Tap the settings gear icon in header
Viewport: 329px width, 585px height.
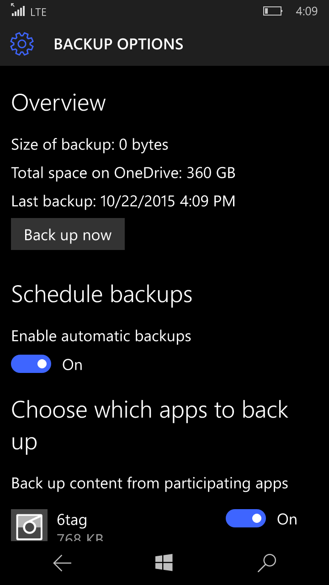tap(22, 44)
